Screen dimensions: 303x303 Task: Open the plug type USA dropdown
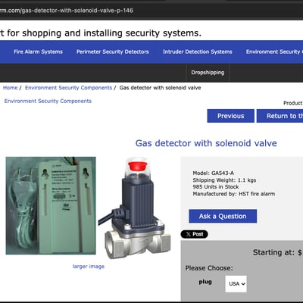(x=236, y=284)
